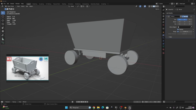
Task: Toggle Mirror Axis Z
Action: pos(190,20)
